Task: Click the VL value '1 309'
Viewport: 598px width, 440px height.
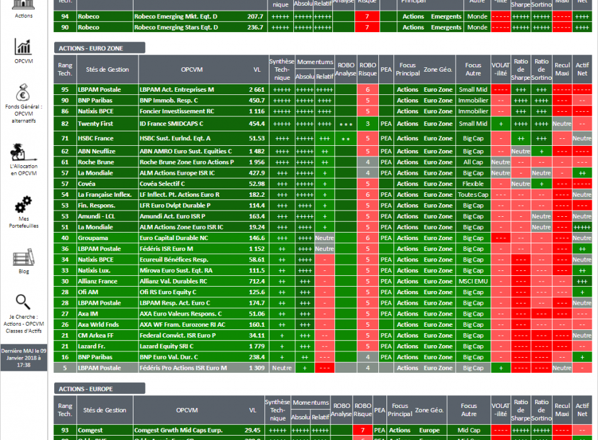Action: 257,368
